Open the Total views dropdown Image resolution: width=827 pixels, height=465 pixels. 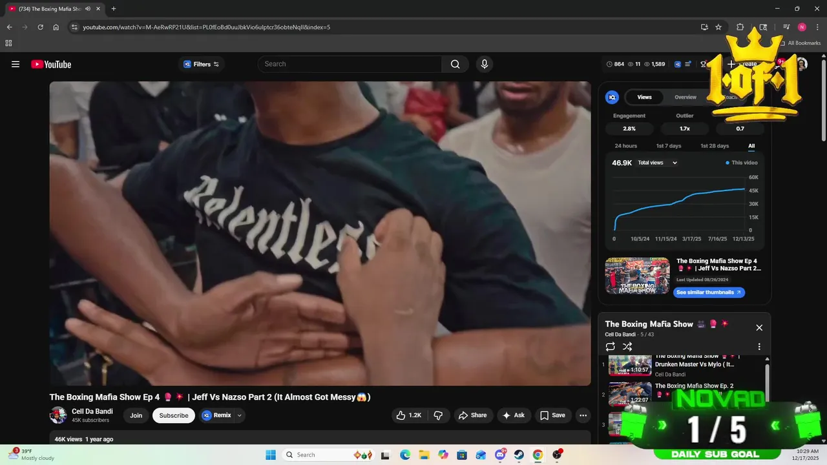pos(657,163)
